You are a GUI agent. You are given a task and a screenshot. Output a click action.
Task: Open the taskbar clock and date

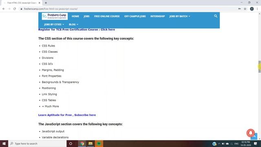pos(246,144)
